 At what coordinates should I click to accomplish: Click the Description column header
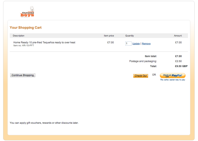(19, 36)
